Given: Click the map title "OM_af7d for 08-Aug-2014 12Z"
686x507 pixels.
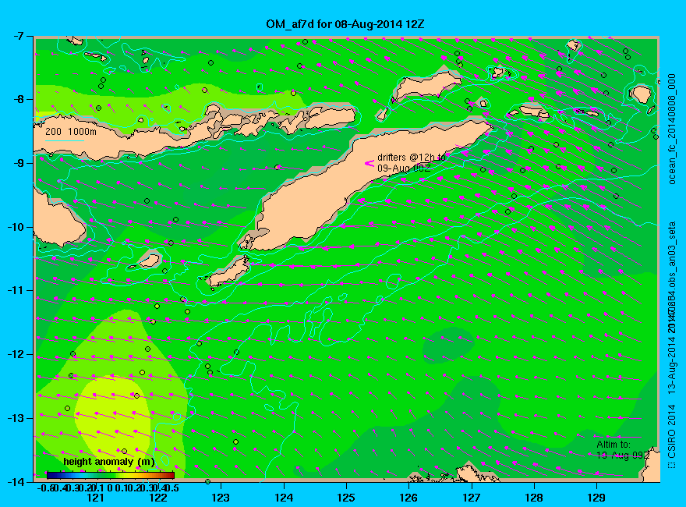Looking at the screenshot, I should point(345,24).
